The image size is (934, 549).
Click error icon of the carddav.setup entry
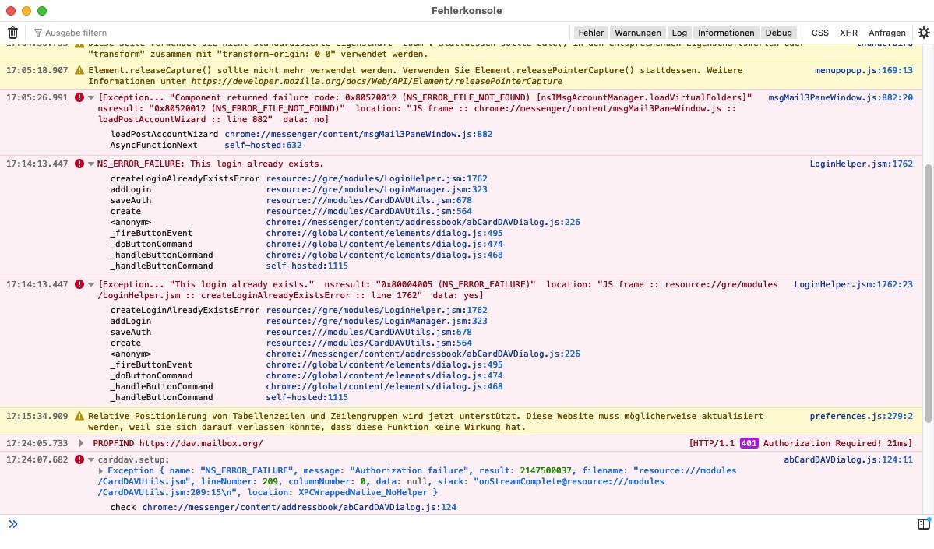click(x=79, y=460)
